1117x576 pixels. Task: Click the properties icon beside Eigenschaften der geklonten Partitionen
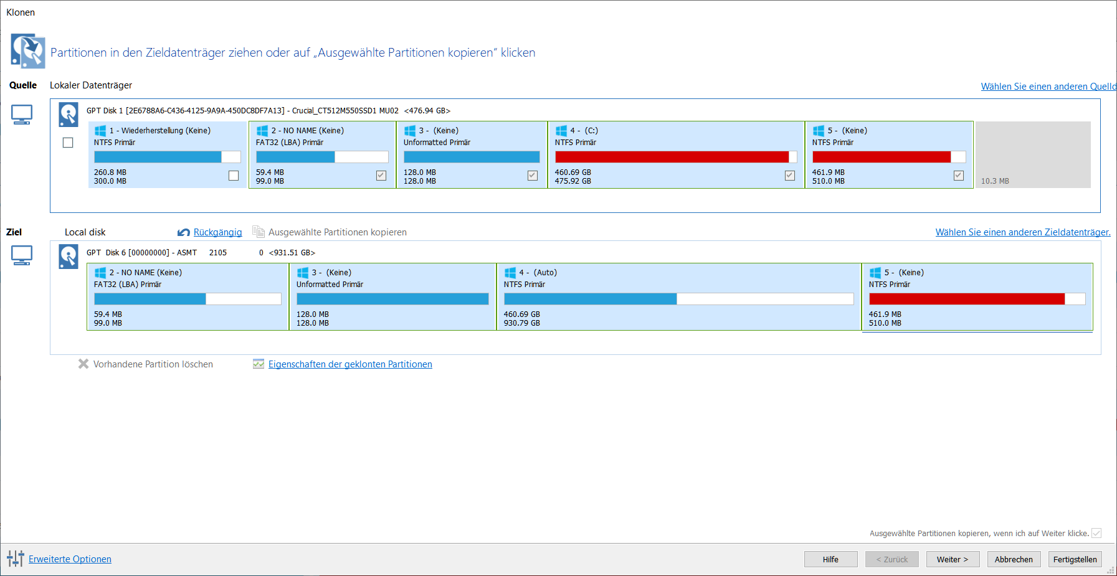(x=259, y=364)
